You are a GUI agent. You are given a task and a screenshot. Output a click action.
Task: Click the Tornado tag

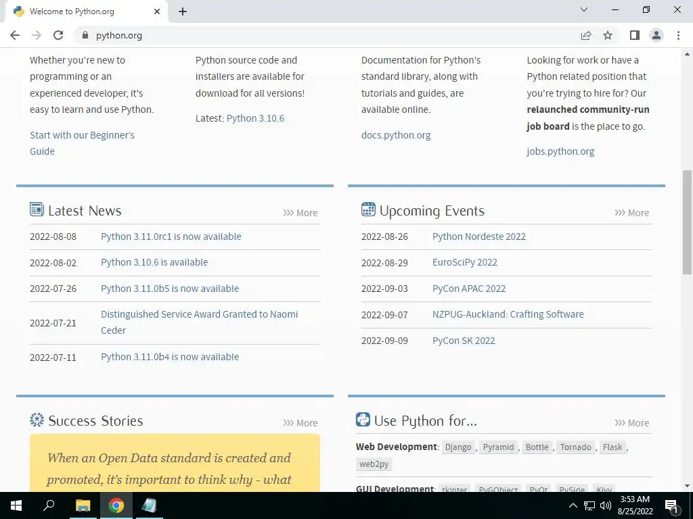(575, 447)
